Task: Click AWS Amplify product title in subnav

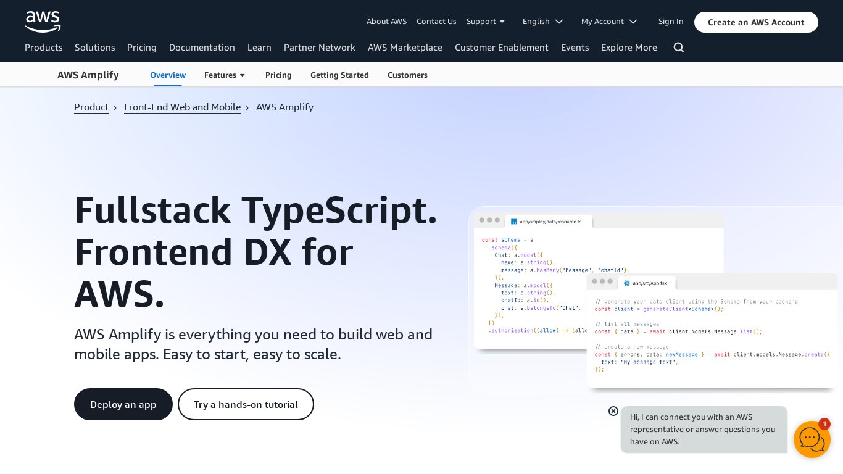Action: 88,75
